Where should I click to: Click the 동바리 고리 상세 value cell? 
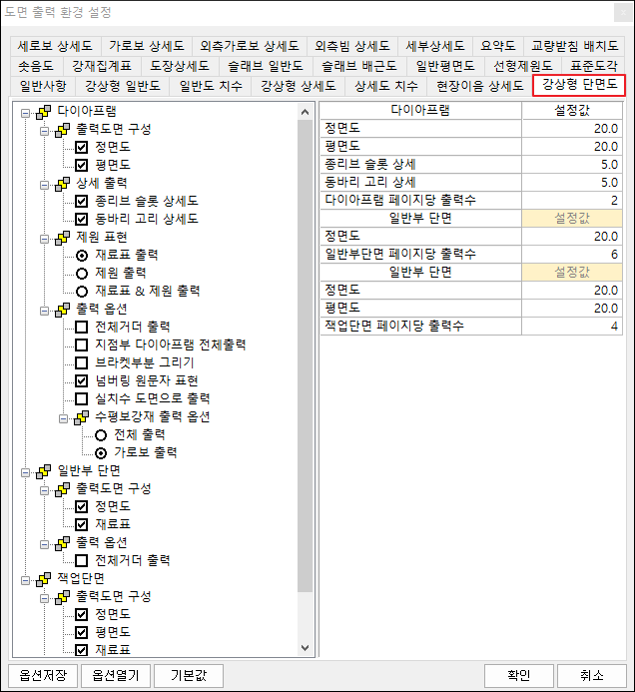[x=572, y=183]
